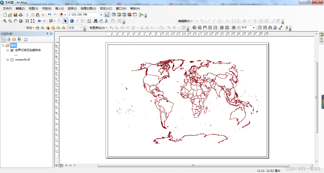
Task: Click the horizontal scrollbar of layout
Action: coord(193,165)
